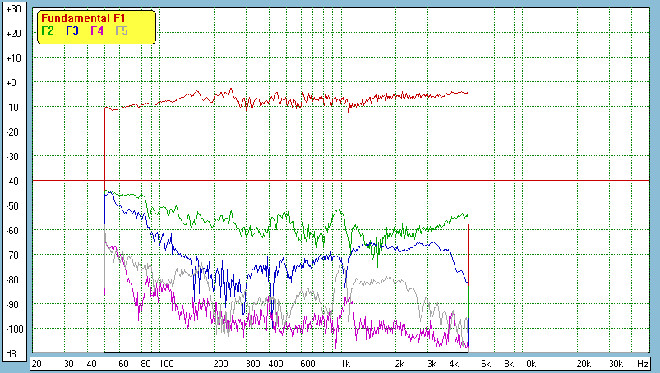Click the +0 dB axis label
Viewport: 660px width, 373px height.
pos(12,83)
